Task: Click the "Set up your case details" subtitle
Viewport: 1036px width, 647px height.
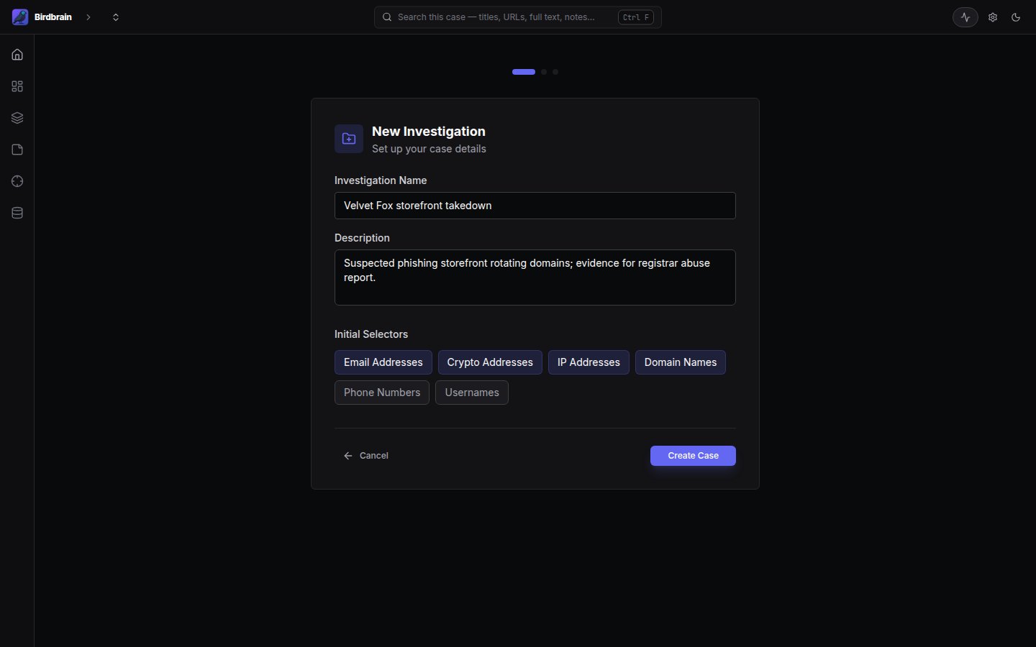Action: pos(429,149)
